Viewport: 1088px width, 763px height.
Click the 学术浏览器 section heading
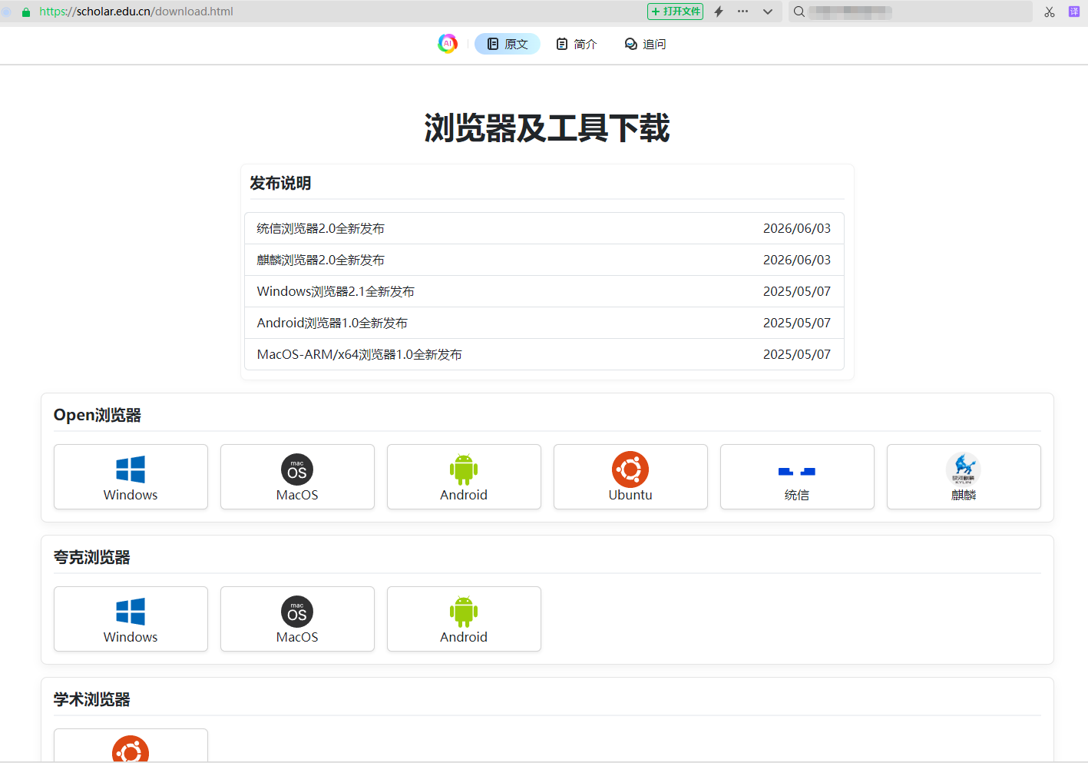92,699
